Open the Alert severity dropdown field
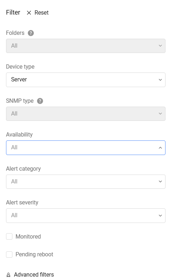This screenshot has width=174, height=278. [86, 215]
